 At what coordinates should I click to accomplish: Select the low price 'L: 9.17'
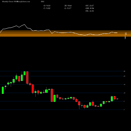click(x=68, y=8)
